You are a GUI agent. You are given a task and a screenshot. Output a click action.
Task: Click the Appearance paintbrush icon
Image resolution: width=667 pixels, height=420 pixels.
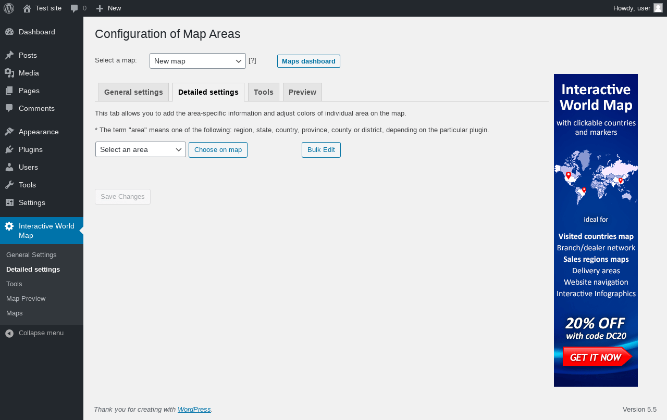click(x=9, y=132)
